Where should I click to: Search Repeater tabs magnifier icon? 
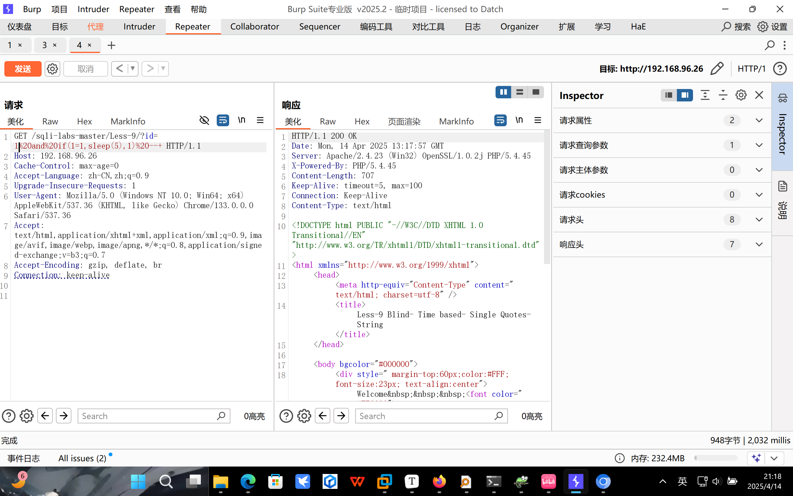click(x=769, y=45)
